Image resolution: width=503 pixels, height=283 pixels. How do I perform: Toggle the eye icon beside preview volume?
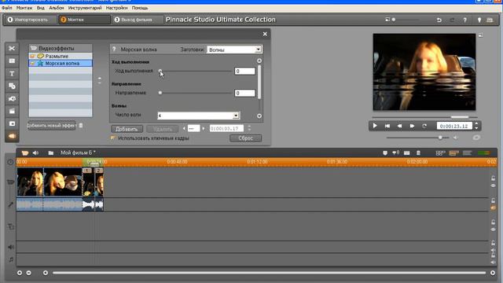click(476, 138)
